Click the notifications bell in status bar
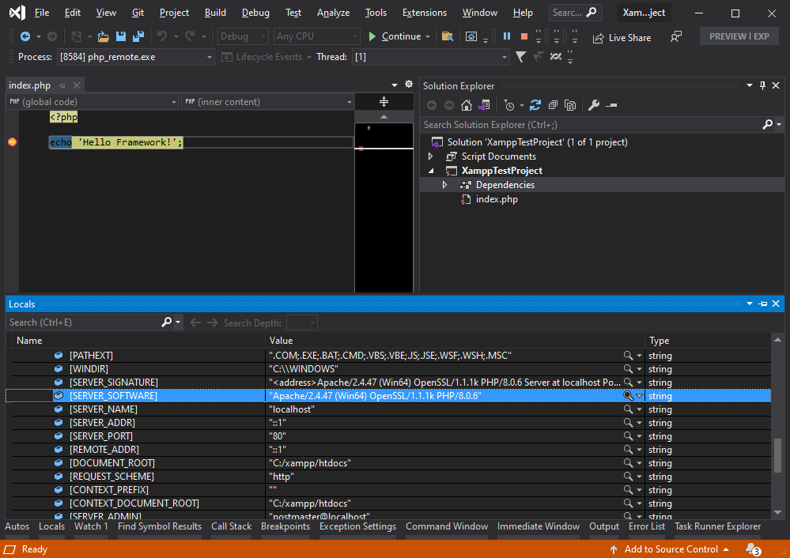Screen dimensions: 790x558 (x=753, y=549)
